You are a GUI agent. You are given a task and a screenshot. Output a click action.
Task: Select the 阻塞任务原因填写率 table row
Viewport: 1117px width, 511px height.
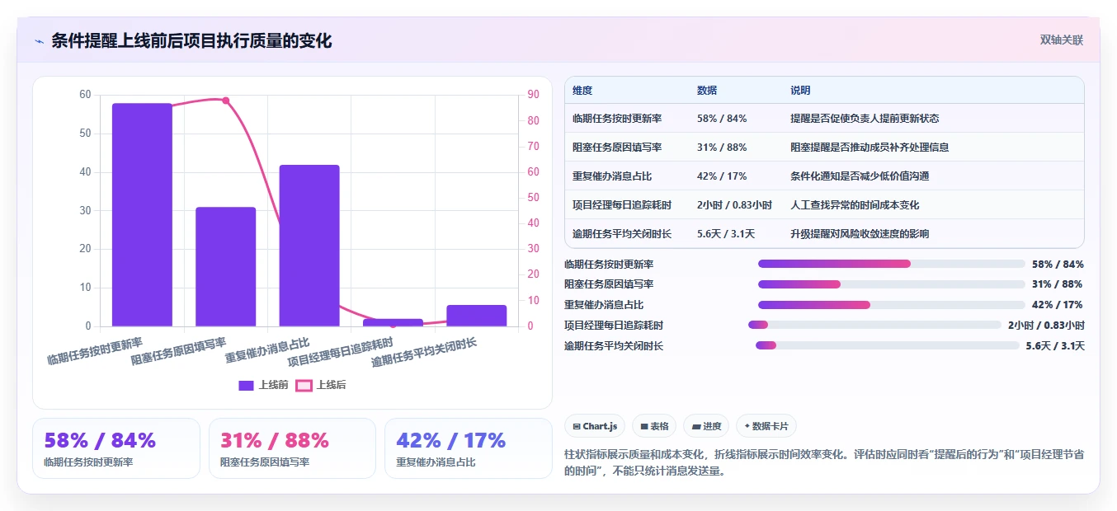[824, 147]
